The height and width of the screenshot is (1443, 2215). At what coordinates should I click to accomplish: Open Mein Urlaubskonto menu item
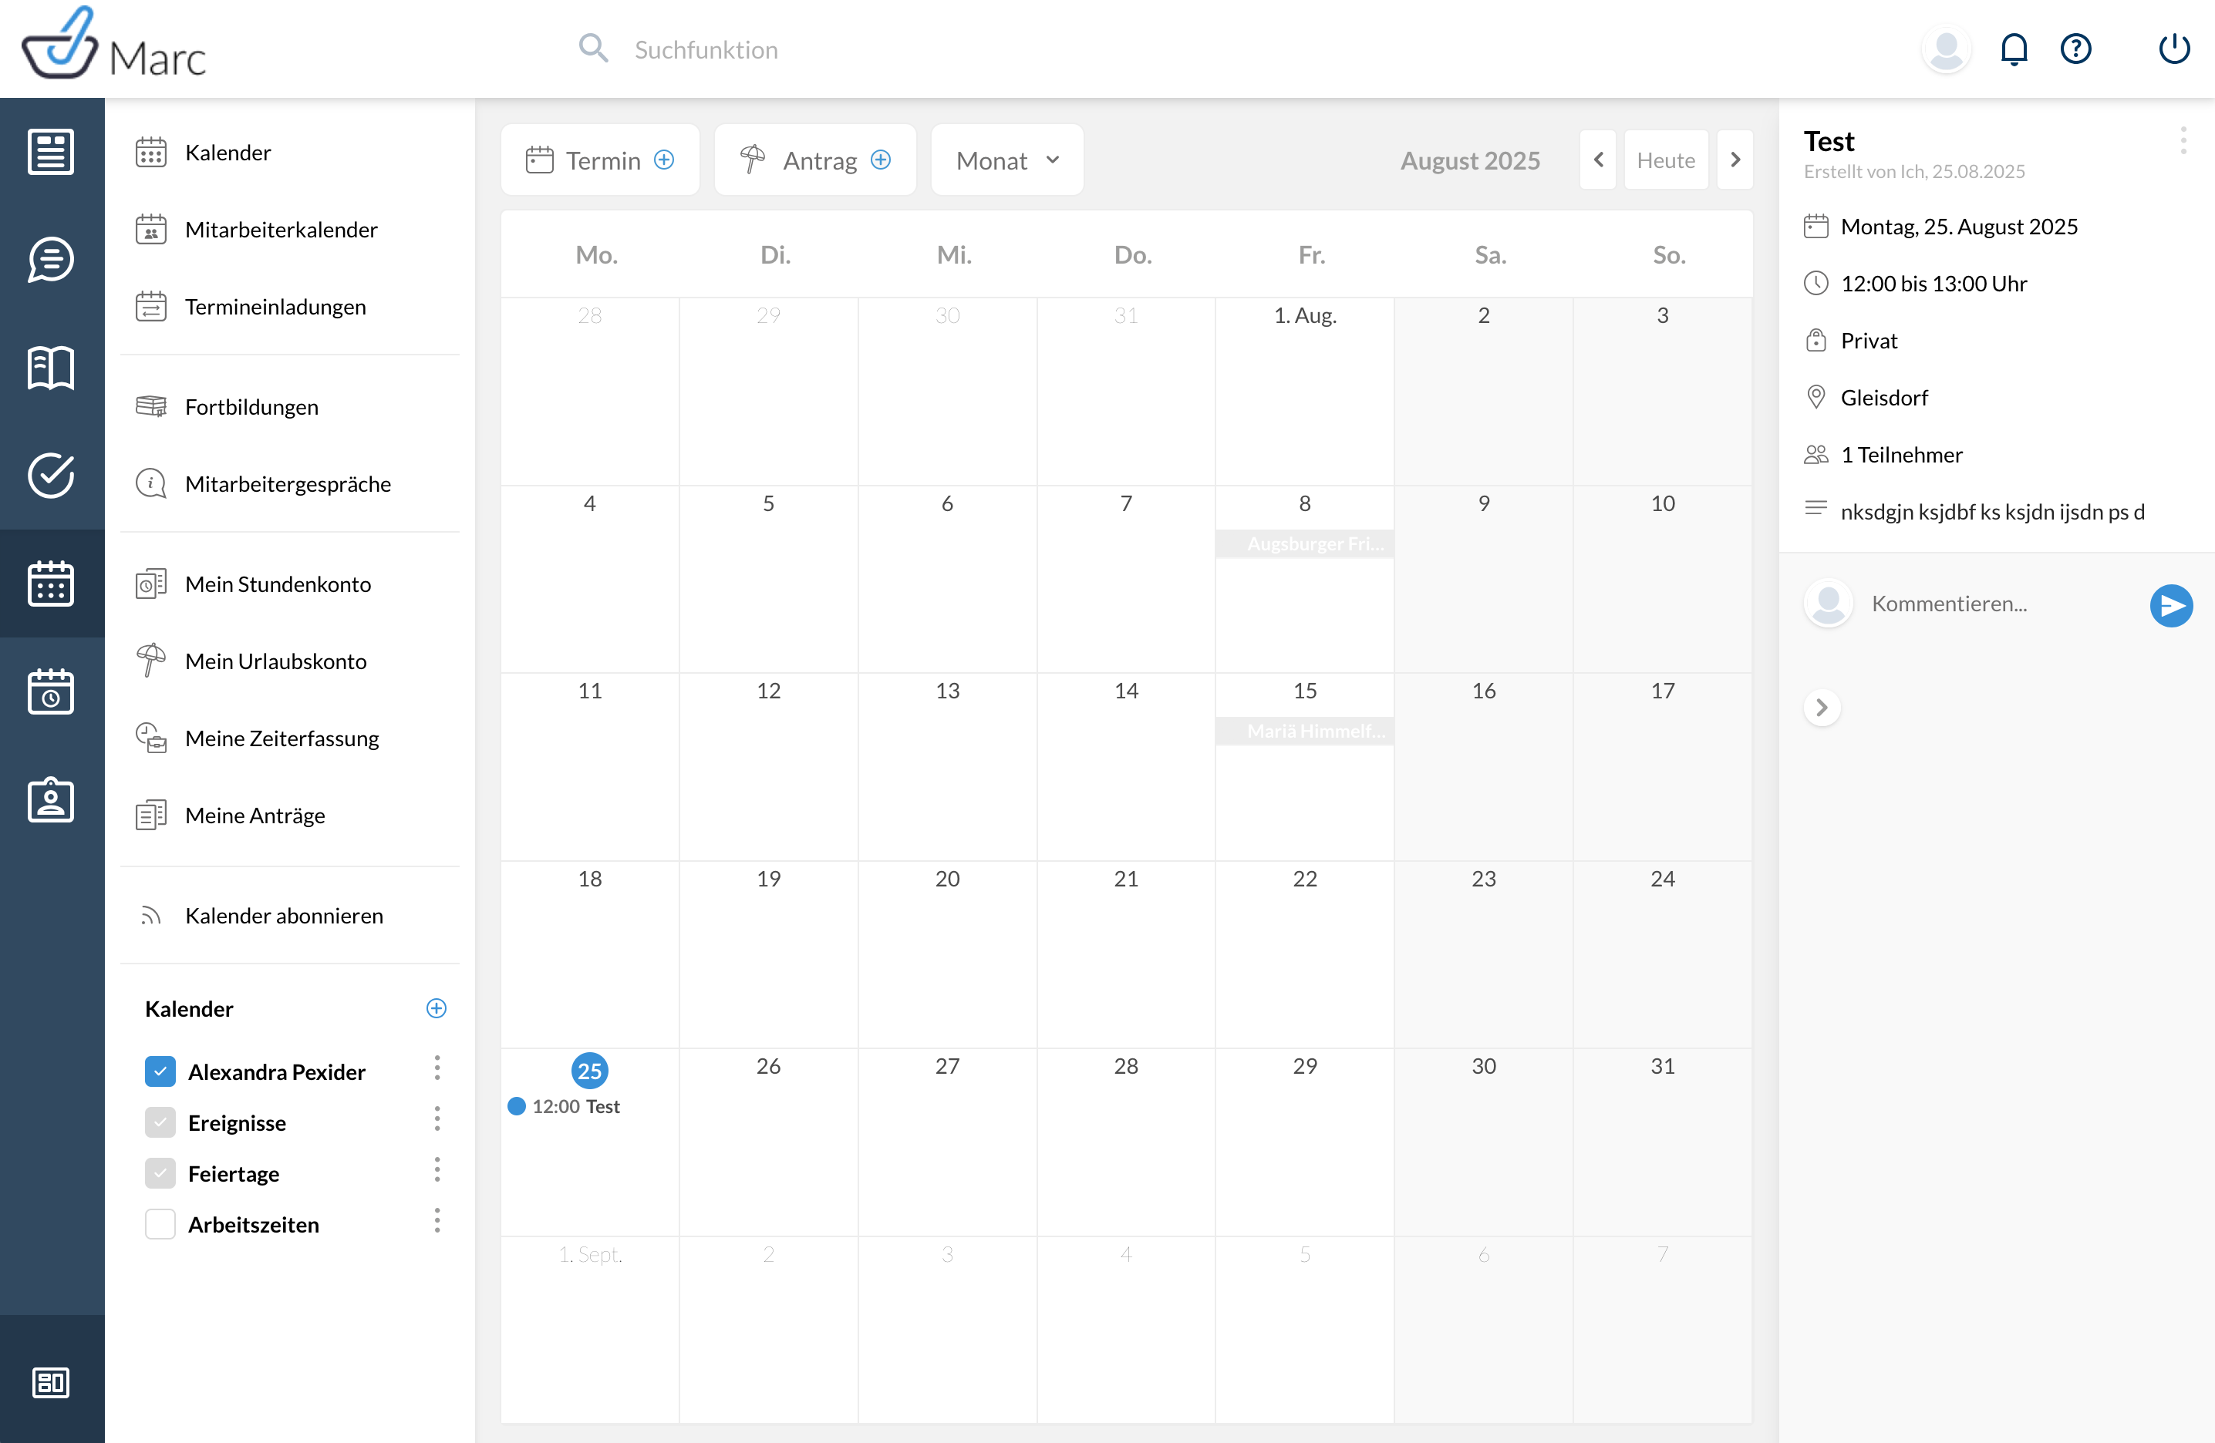pyautogui.click(x=290, y=661)
